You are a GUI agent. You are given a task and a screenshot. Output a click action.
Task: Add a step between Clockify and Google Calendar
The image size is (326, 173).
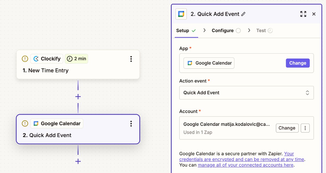[78, 97]
